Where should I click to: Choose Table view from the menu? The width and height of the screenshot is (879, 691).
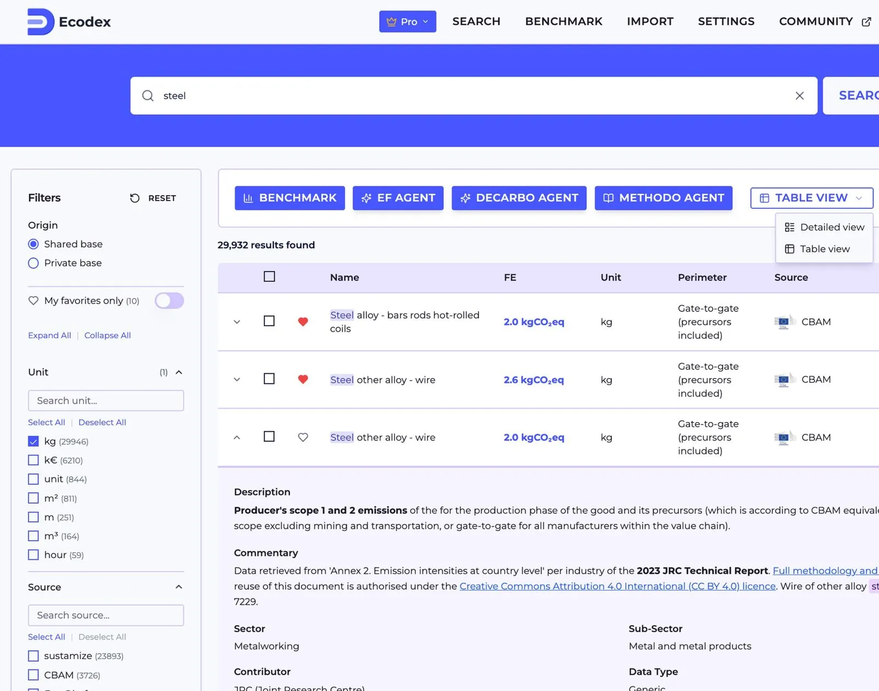824,249
